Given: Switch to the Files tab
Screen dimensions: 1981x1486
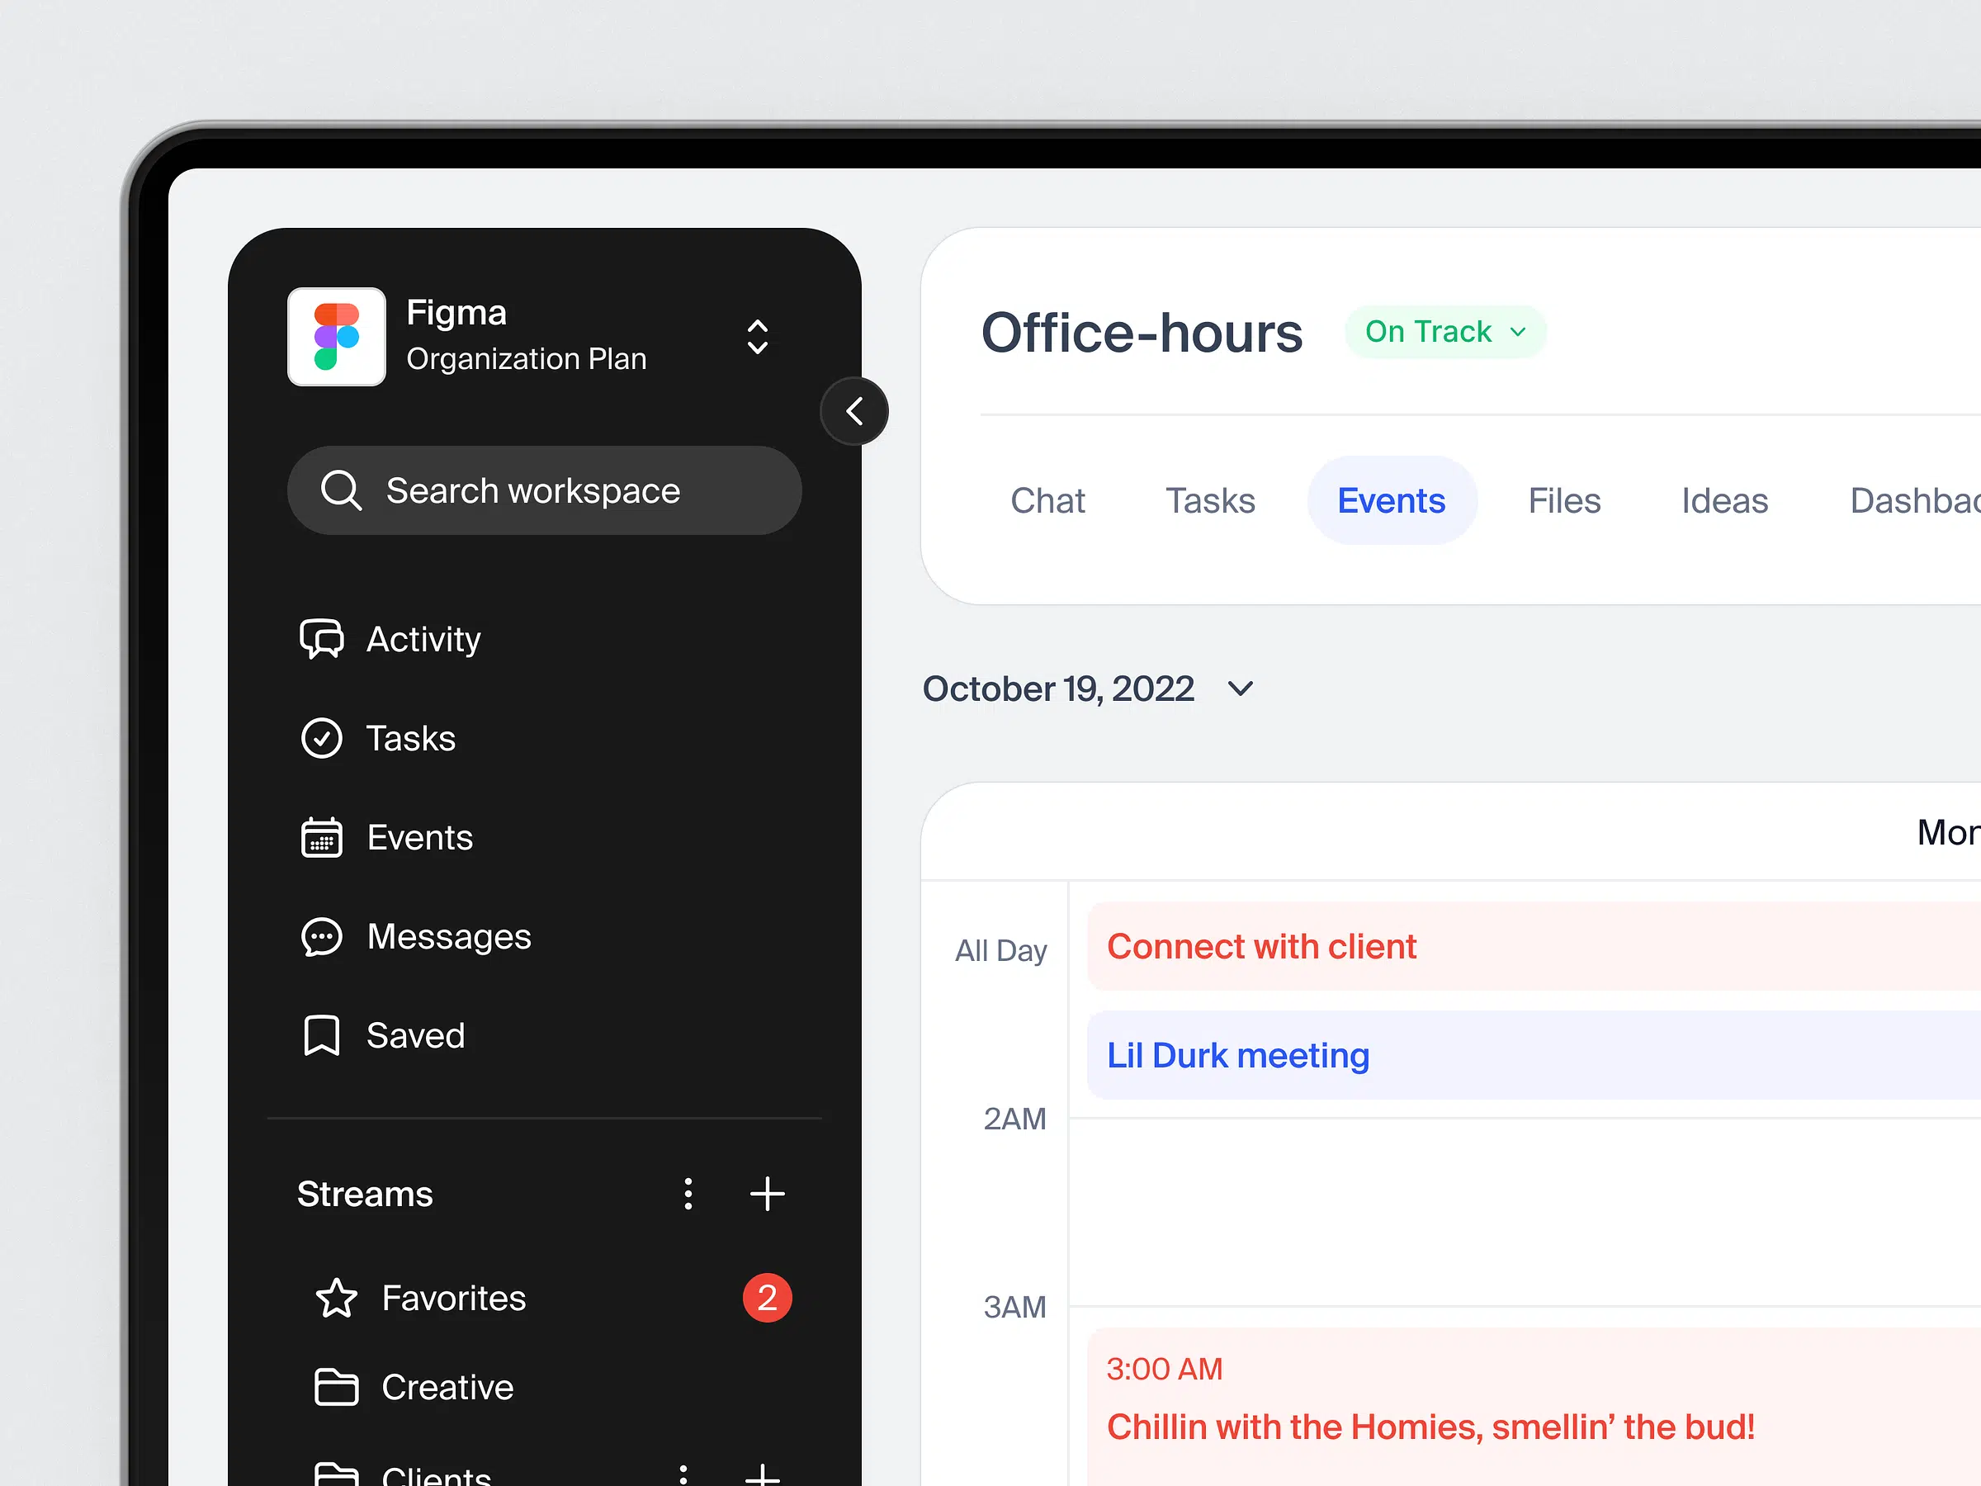Looking at the screenshot, I should (x=1562, y=499).
